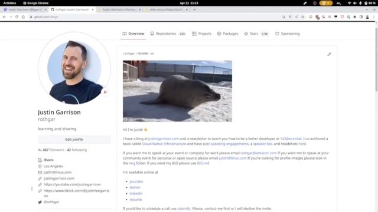This screenshot has width=378, height=212.
Task: Click the headshots 'here' link
Action: (302, 144)
